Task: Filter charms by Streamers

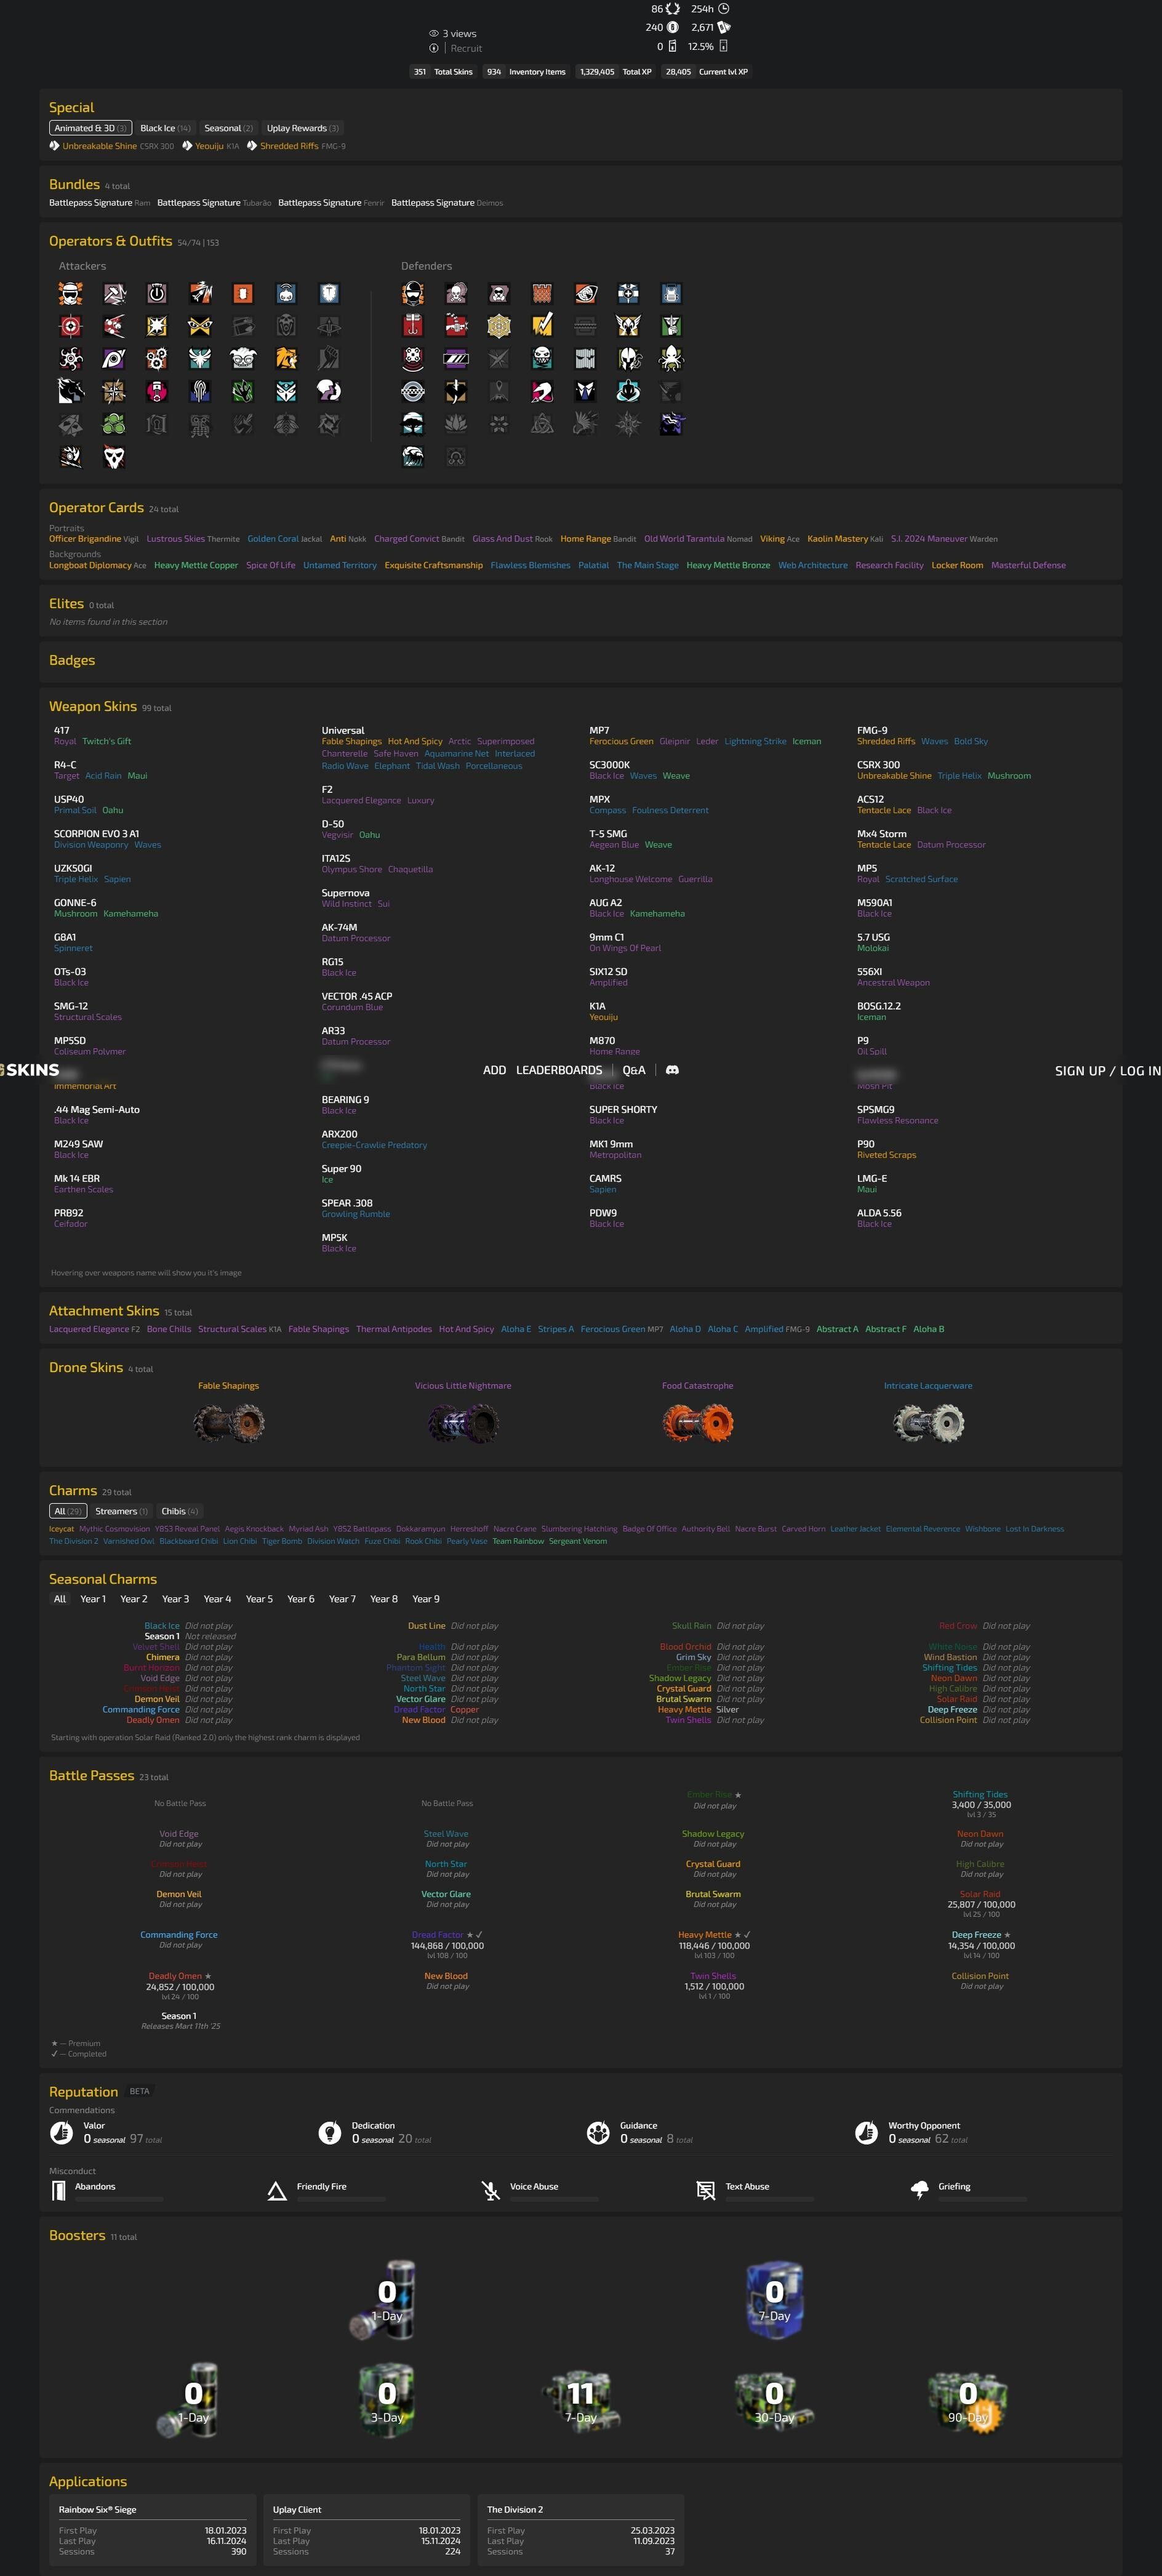Action: pyautogui.click(x=121, y=1511)
